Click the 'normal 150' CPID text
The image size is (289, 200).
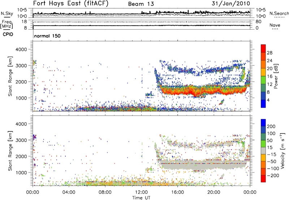pyautogui.click(x=47, y=36)
